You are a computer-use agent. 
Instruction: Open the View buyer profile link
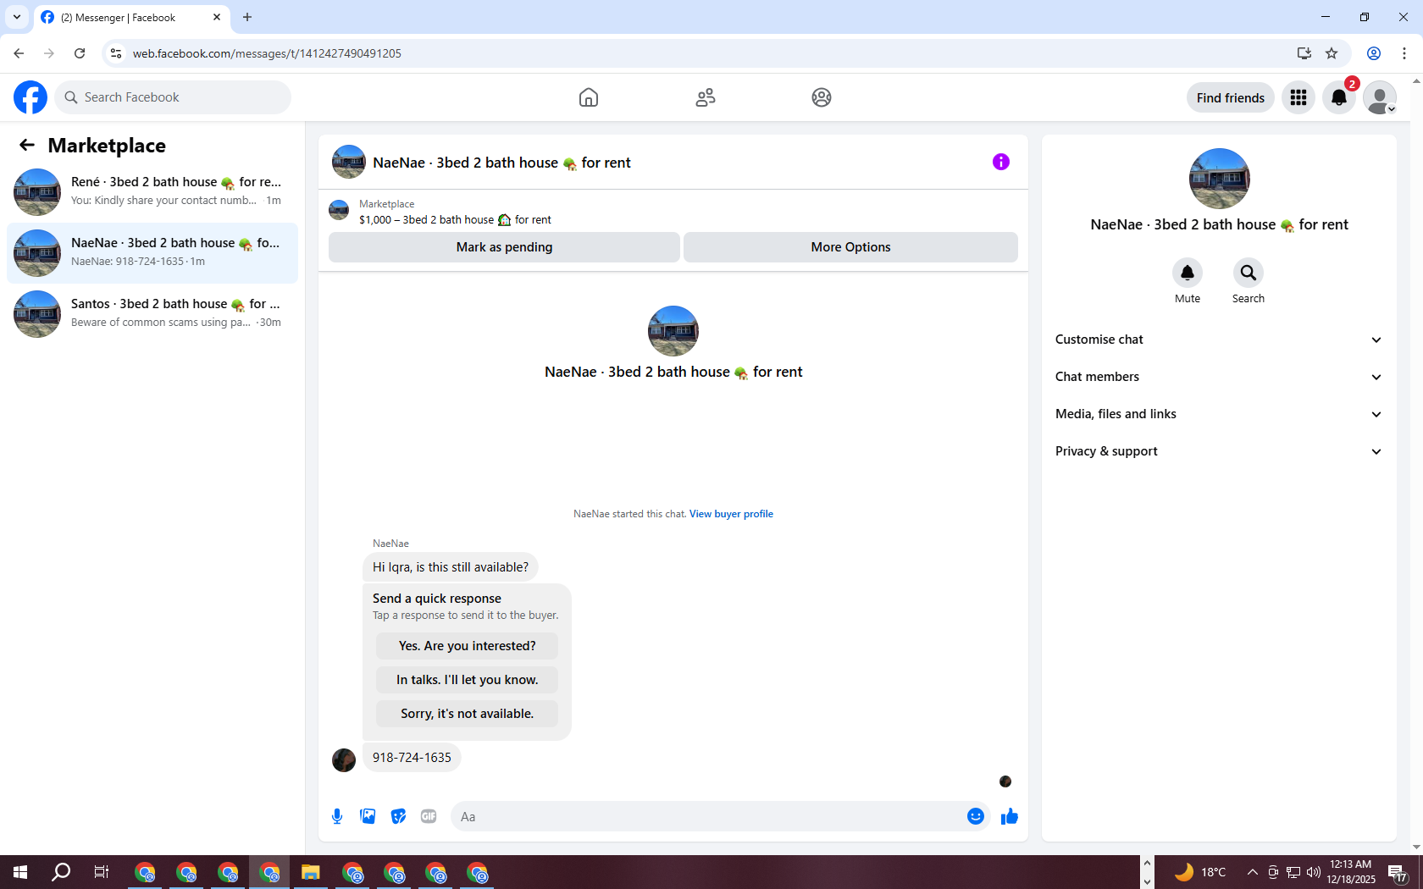pos(731,514)
